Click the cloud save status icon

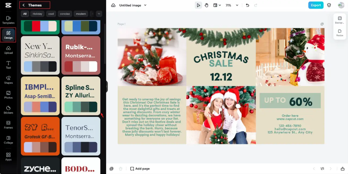click(113, 5)
